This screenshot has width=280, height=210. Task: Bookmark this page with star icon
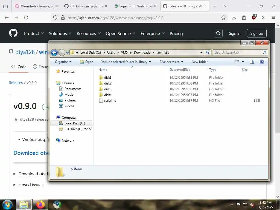click(x=223, y=17)
